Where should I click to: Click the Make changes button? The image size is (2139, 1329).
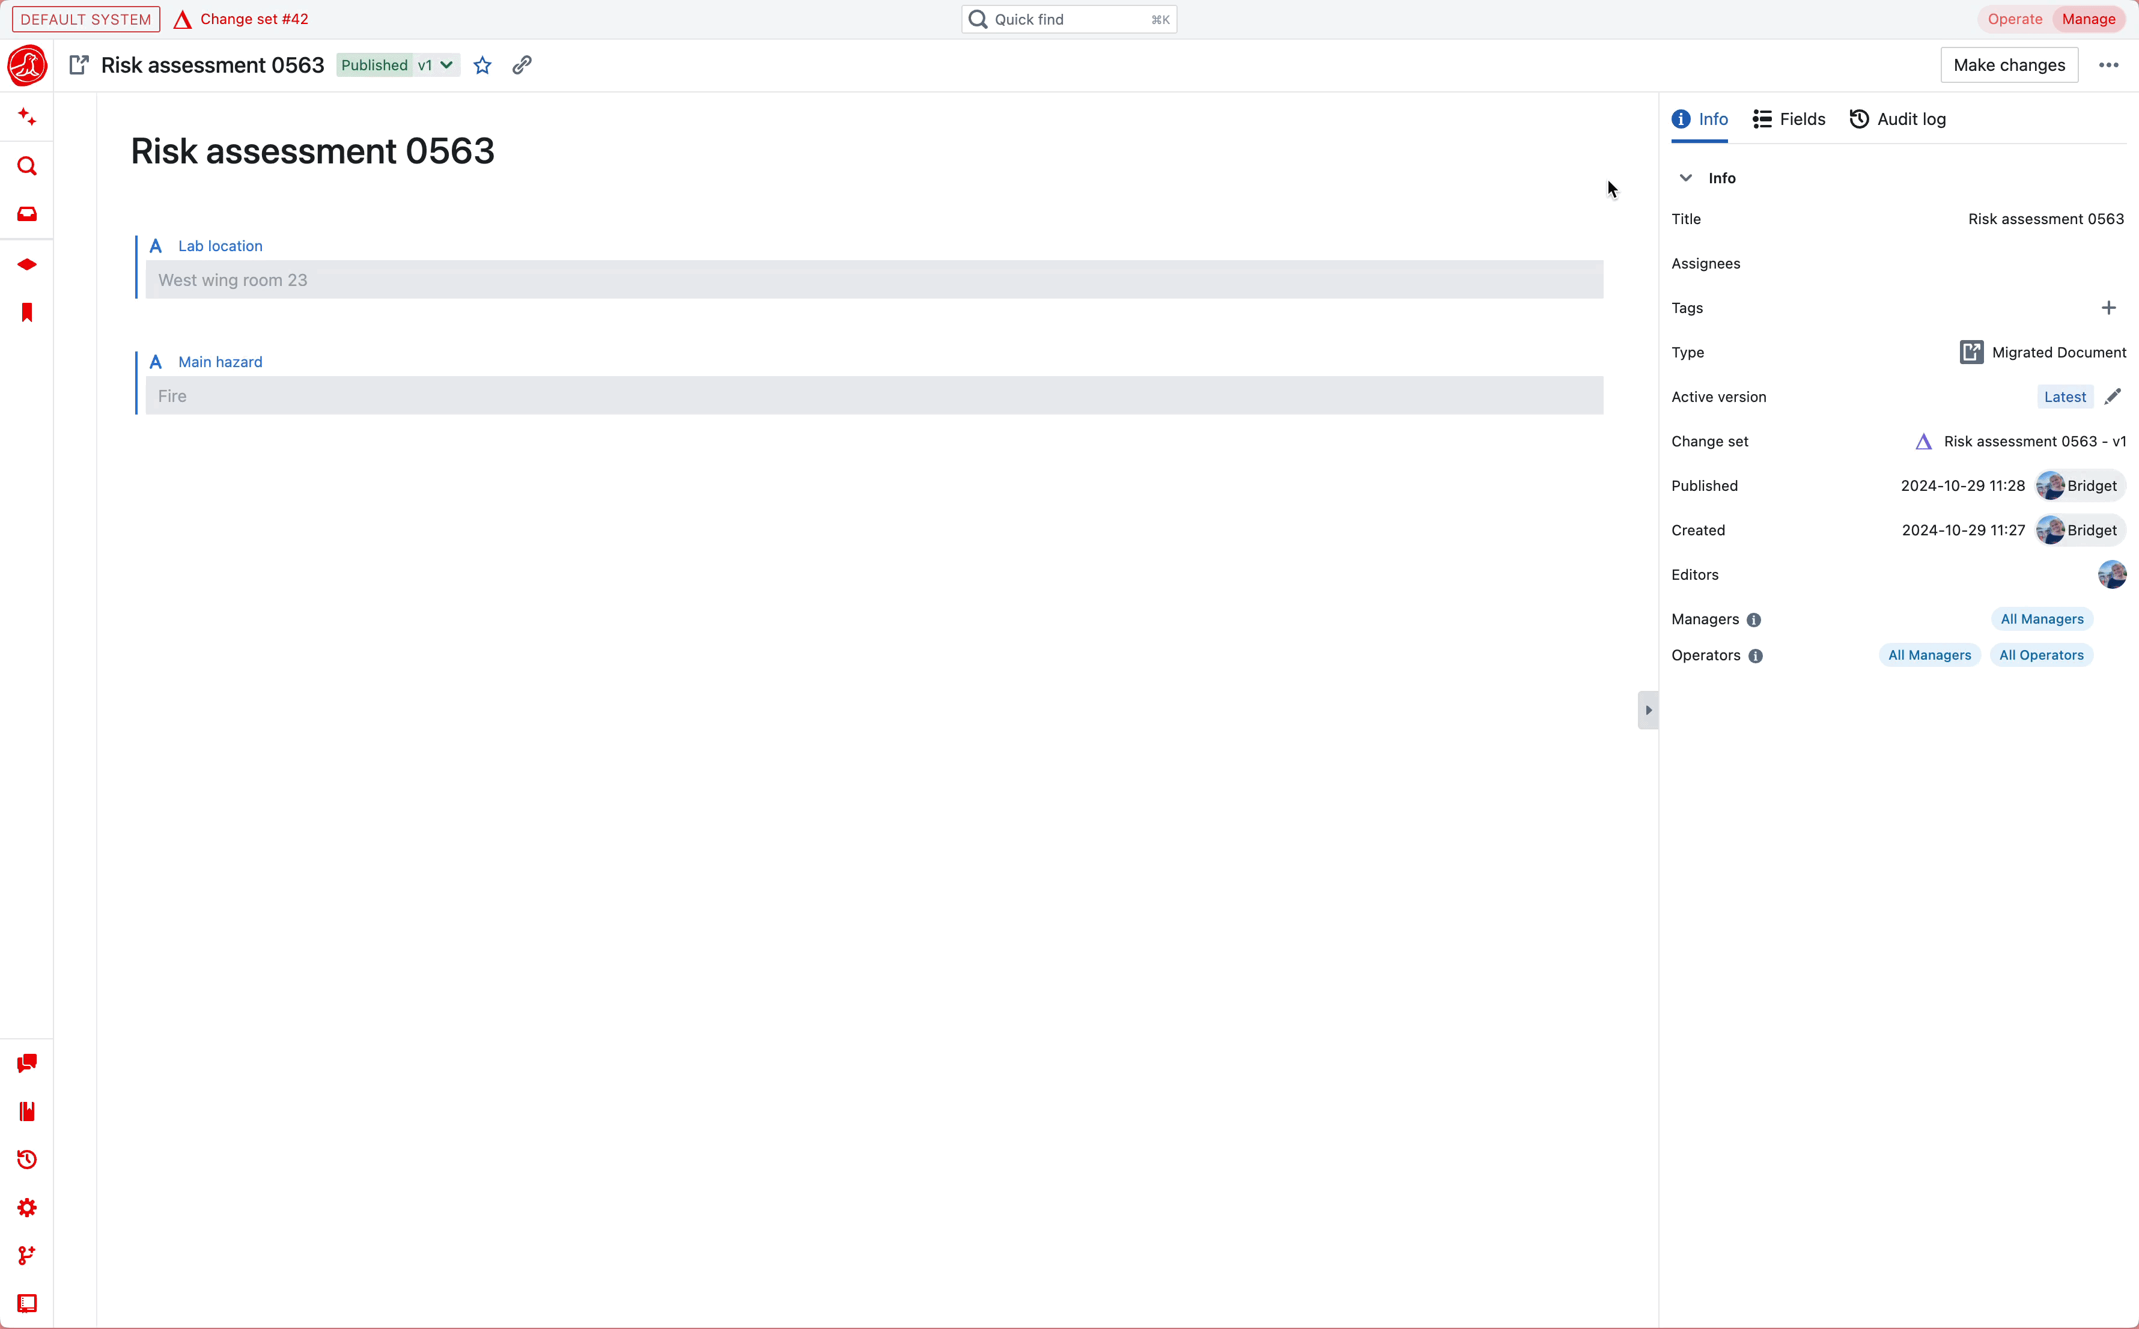pos(2009,64)
